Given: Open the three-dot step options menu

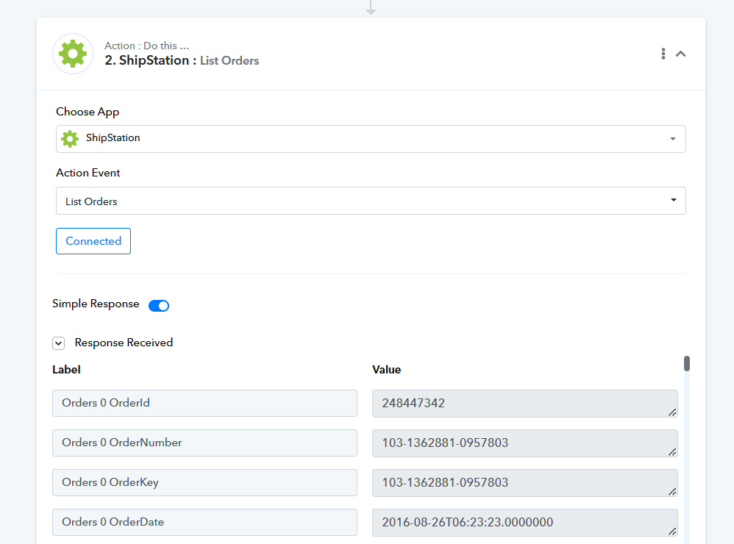Looking at the screenshot, I should [663, 54].
